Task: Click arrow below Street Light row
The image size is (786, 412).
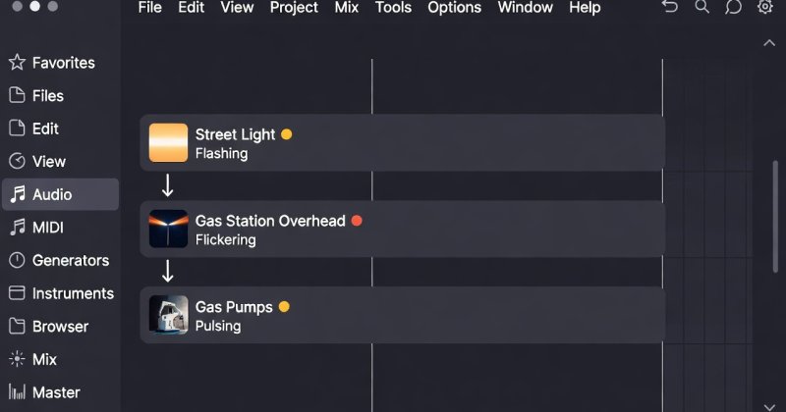Action: click(167, 185)
